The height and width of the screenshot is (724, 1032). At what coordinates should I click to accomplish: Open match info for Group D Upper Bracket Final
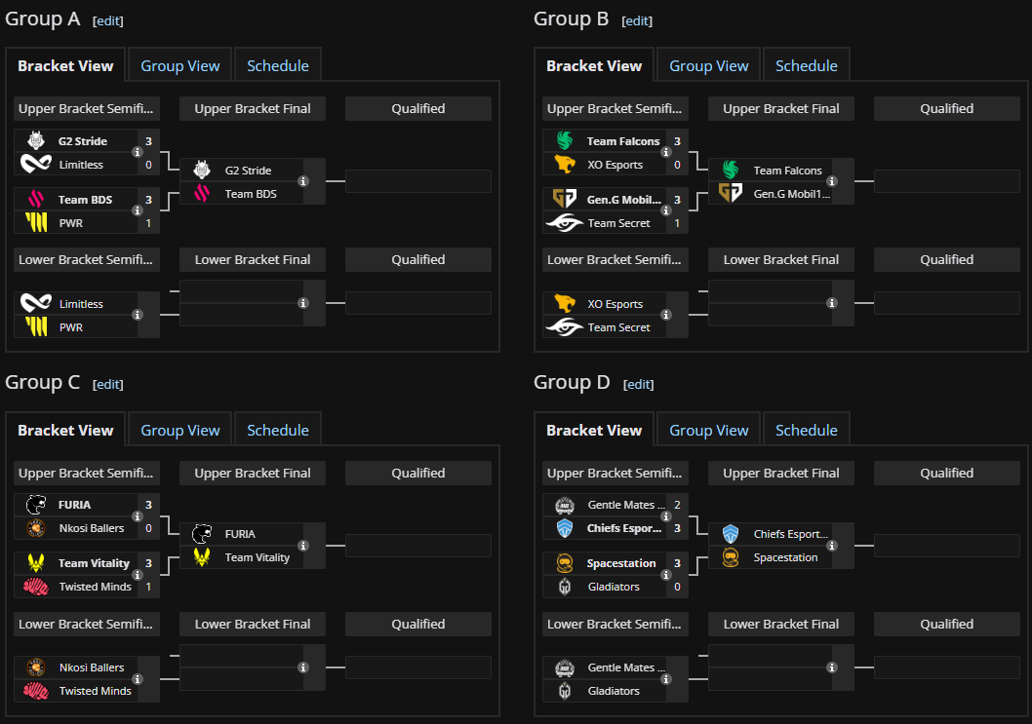(832, 546)
